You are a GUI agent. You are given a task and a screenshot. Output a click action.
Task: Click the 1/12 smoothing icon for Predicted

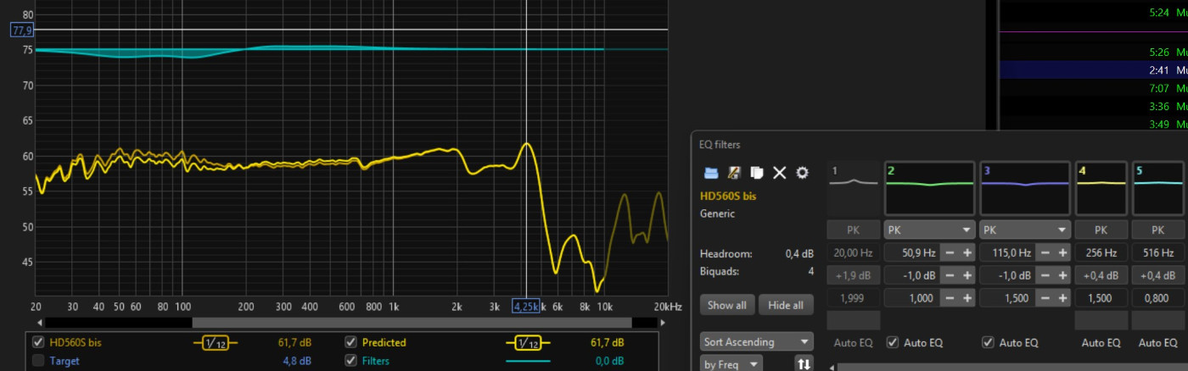pyautogui.click(x=528, y=343)
